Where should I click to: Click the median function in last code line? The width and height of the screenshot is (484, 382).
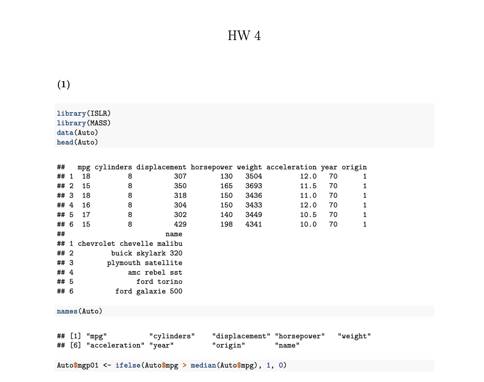204,365
